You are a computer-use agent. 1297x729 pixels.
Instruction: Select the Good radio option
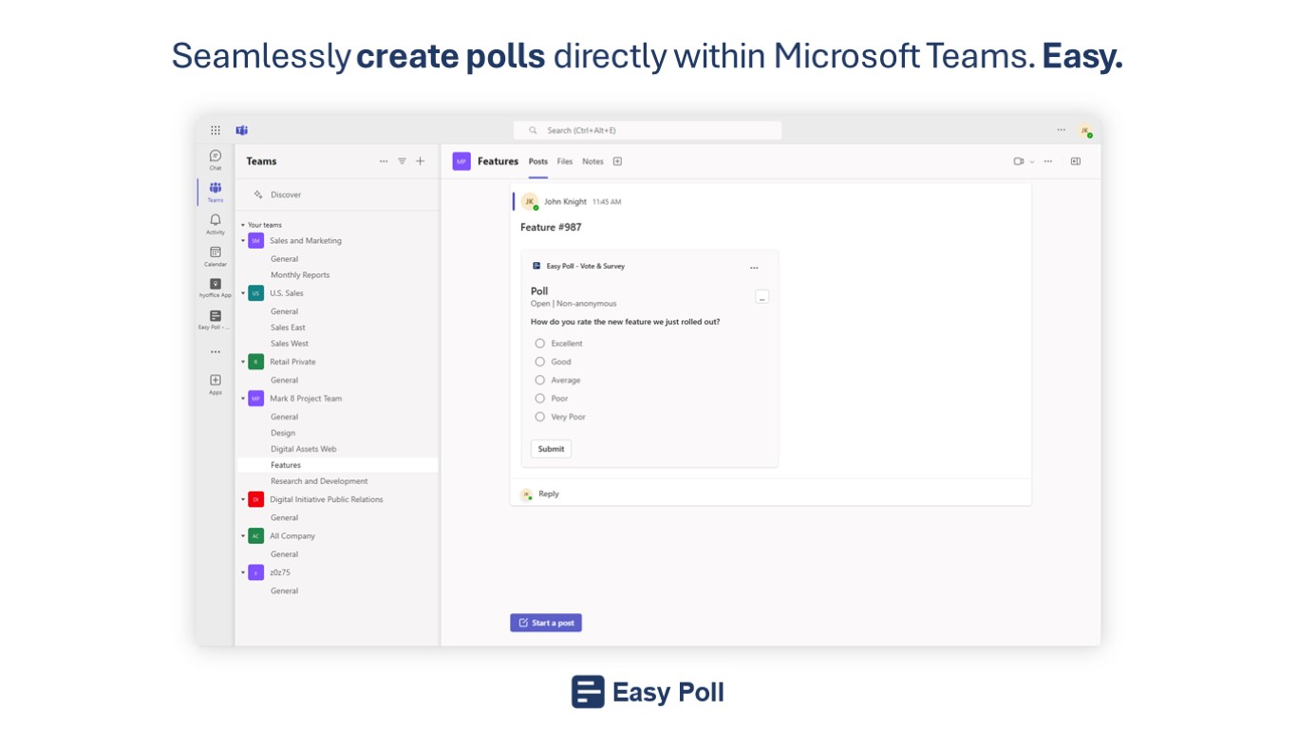tap(540, 362)
